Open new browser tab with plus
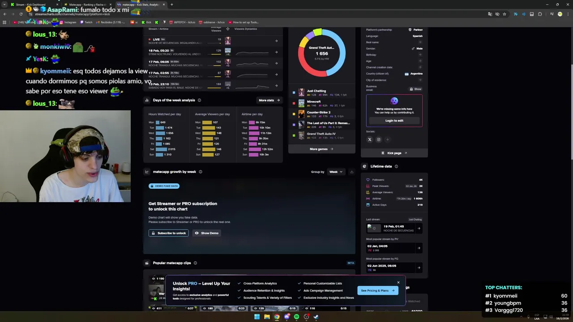The width and height of the screenshot is (573, 322). [172, 4]
